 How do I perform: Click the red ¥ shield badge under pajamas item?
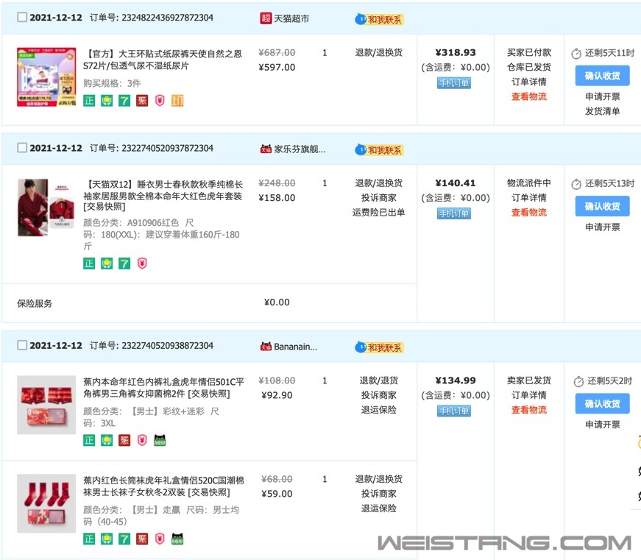(142, 263)
